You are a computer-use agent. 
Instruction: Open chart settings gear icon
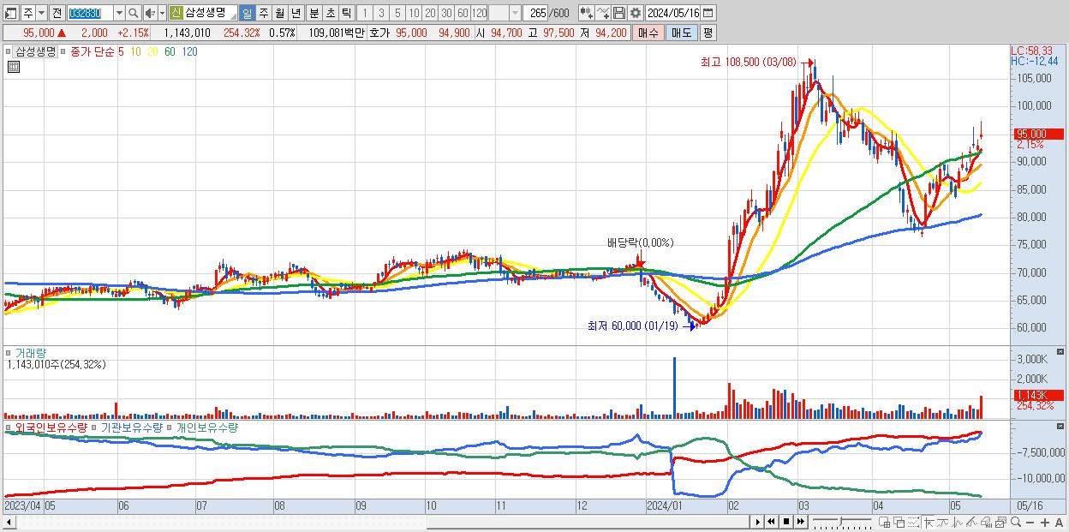pos(635,13)
